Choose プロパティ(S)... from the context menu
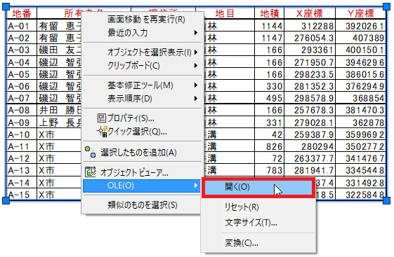Screen dimensions: 394x257 click(142, 118)
